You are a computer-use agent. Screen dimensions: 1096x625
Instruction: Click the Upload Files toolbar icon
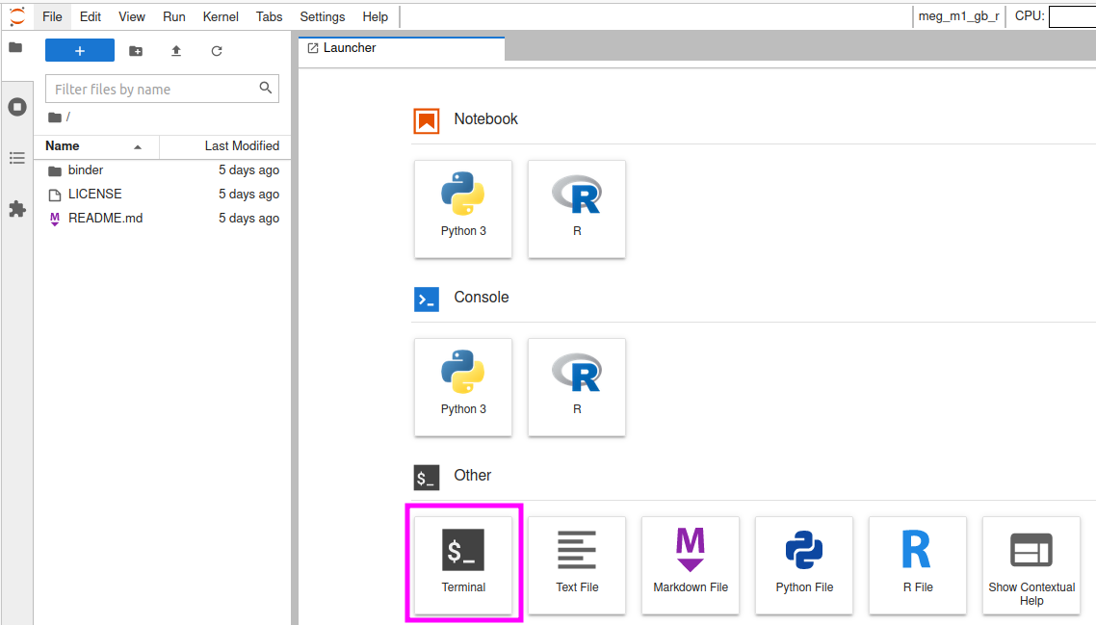[x=176, y=51]
